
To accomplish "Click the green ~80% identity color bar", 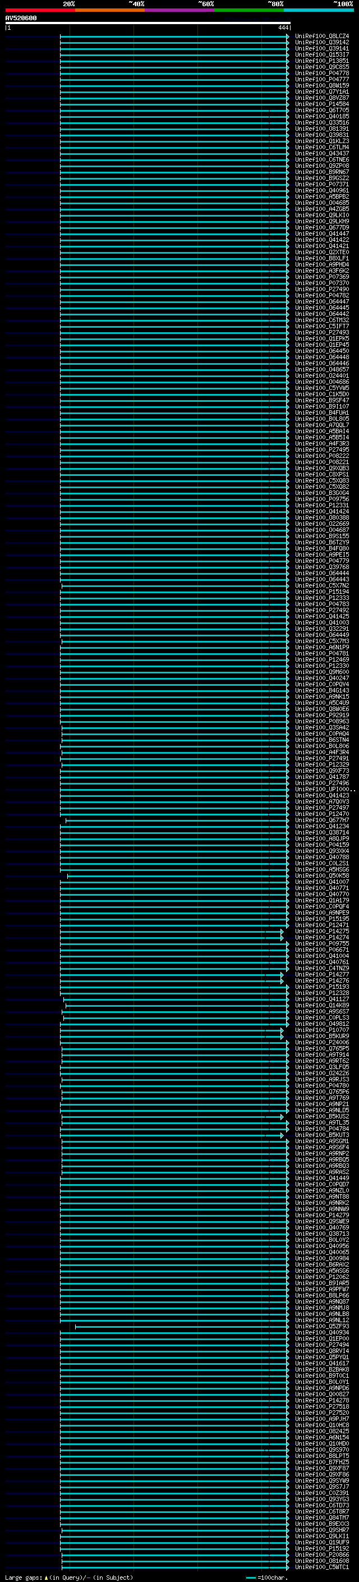I will point(249,11).
